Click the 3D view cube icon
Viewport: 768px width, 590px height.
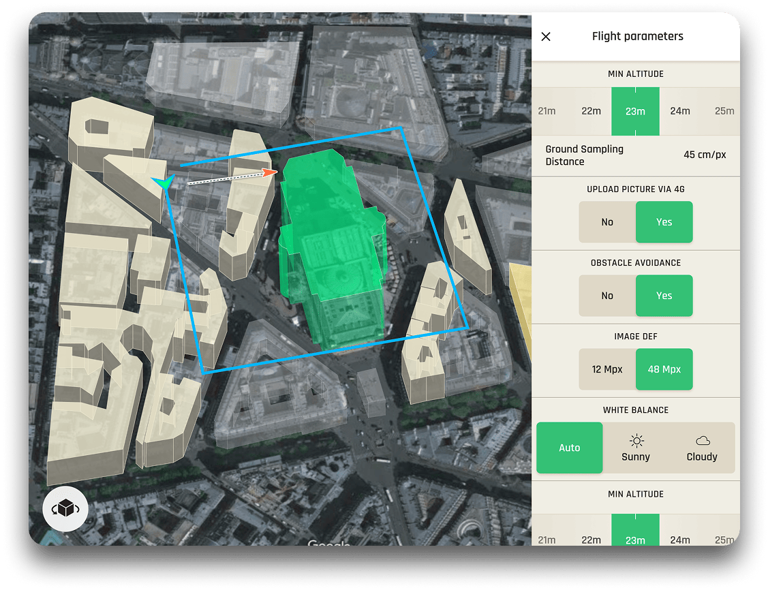(65, 509)
